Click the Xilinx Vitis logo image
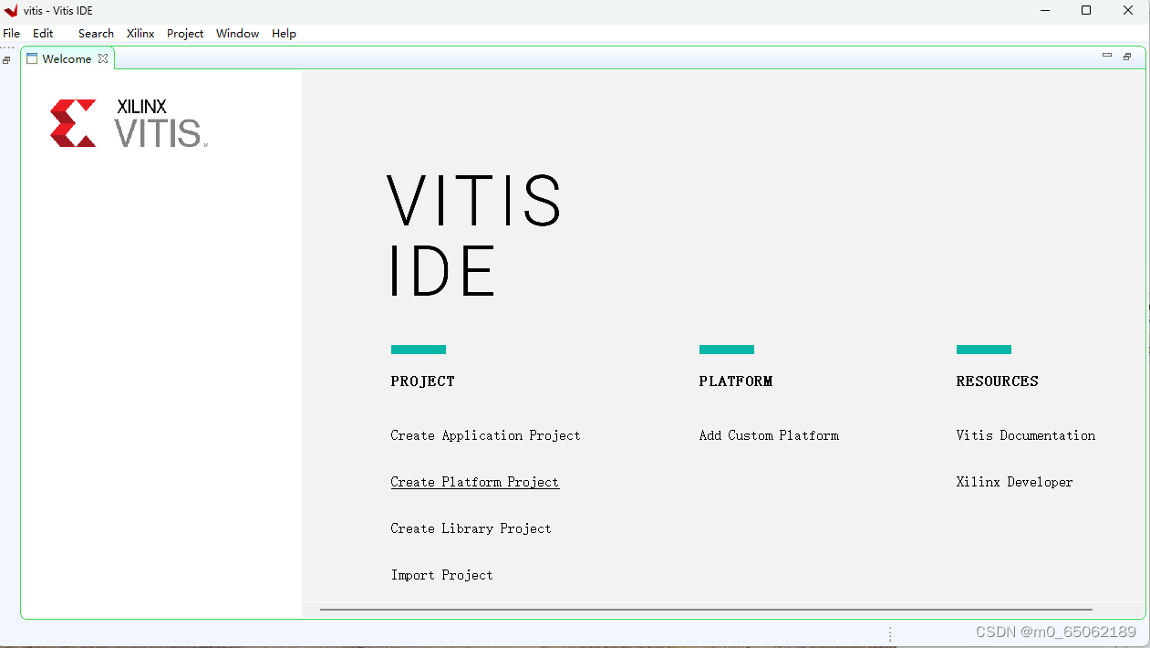1150x648 pixels. 128,122
